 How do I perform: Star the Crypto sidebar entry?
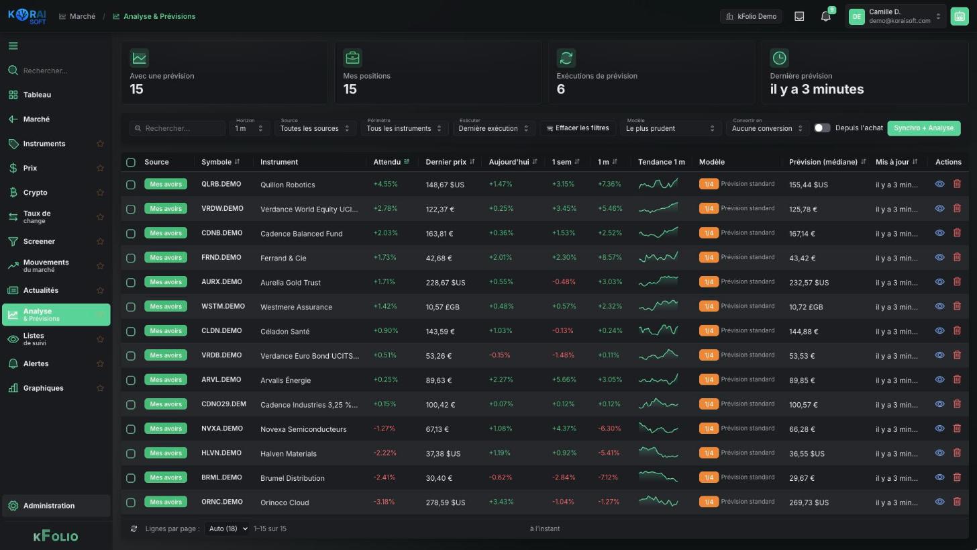click(100, 193)
